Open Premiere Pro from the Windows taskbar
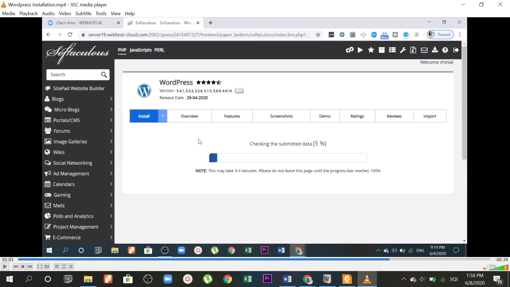 click(x=267, y=279)
